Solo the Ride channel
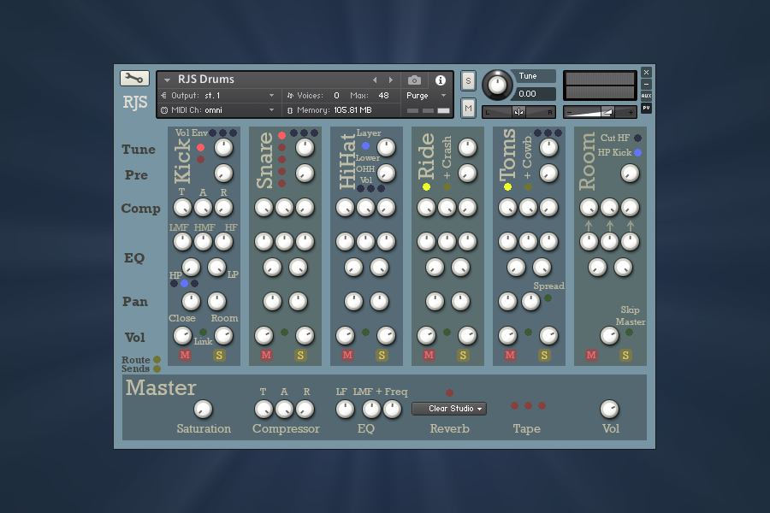The height and width of the screenshot is (513, 770). click(x=463, y=355)
